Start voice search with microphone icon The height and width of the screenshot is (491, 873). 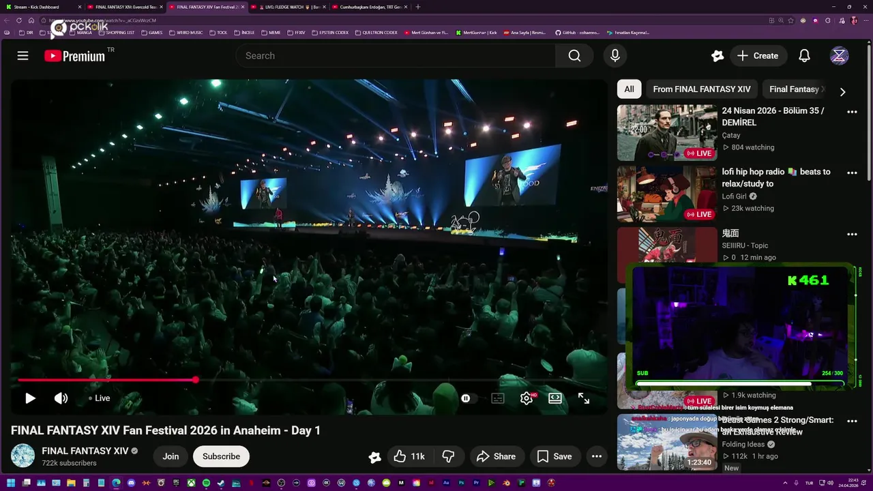[x=615, y=56]
